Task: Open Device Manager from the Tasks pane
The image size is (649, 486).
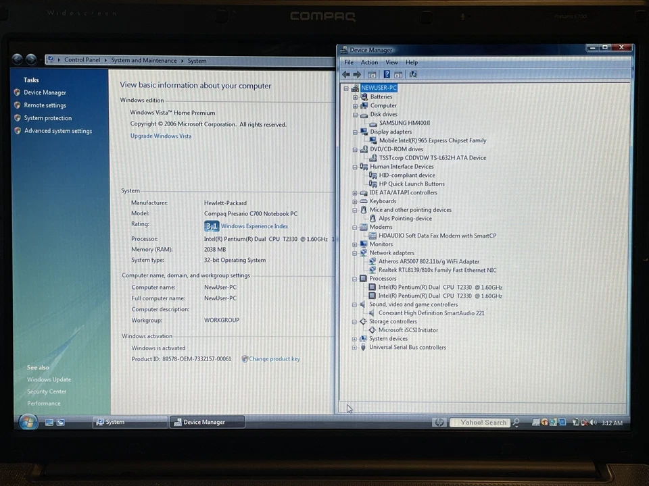Action: coord(45,92)
